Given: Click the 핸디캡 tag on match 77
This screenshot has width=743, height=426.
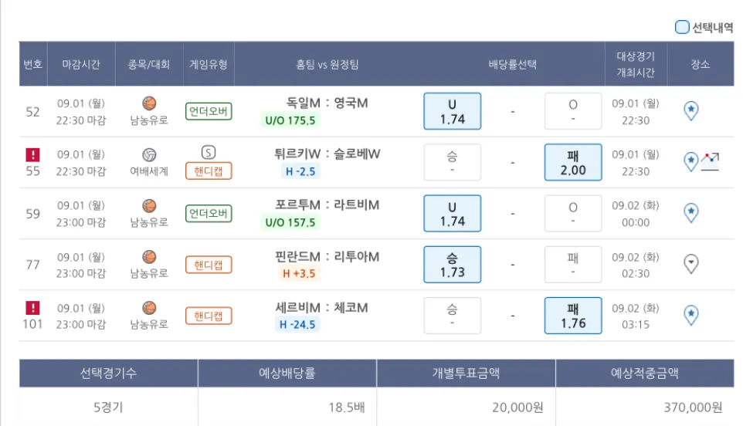Looking at the screenshot, I should pos(209,265).
